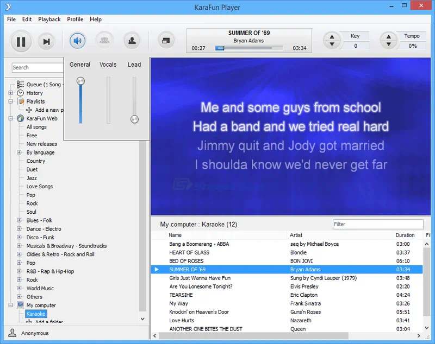Skip to the next song
Viewport: 435px width, 344px height.
pyautogui.click(x=46, y=42)
